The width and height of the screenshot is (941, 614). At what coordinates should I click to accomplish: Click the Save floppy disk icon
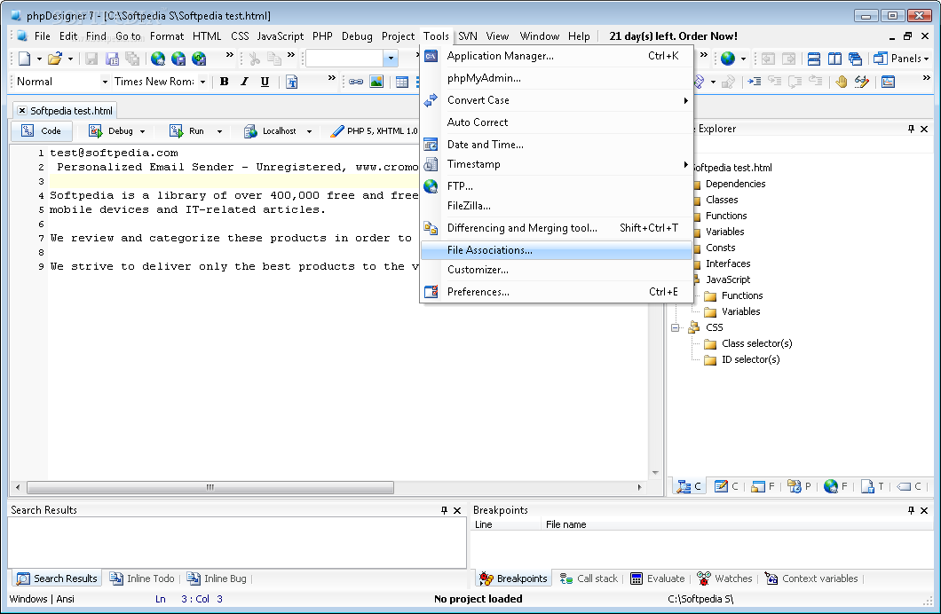91,59
